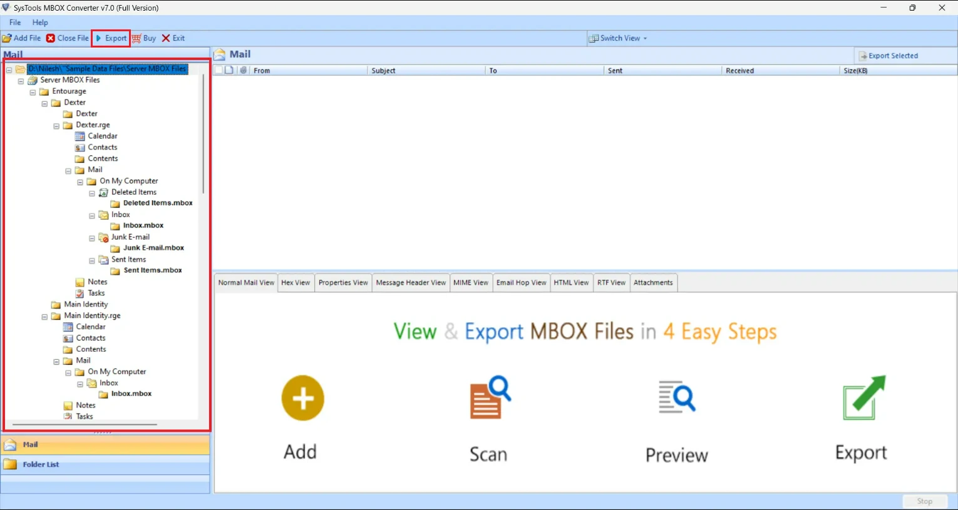Select the Sent Items folder icon
The width and height of the screenshot is (958, 510).
click(x=103, y=260)
